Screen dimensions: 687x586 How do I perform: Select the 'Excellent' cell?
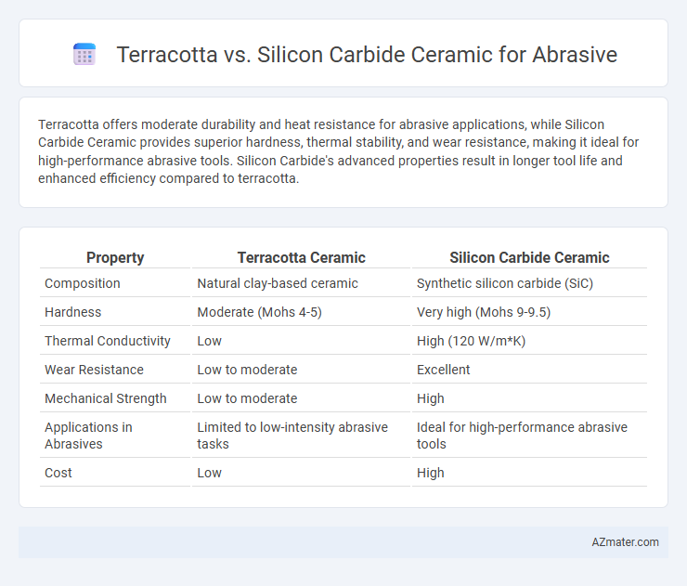(x=444, y=370)
